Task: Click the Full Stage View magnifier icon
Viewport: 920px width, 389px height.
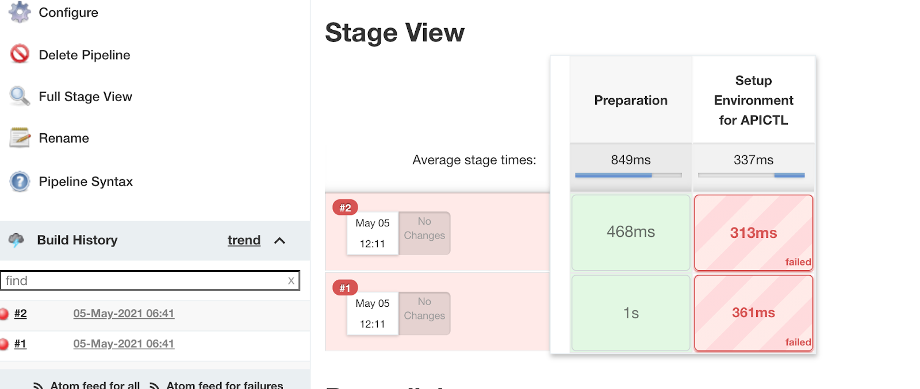Action: tap(19, 96)
